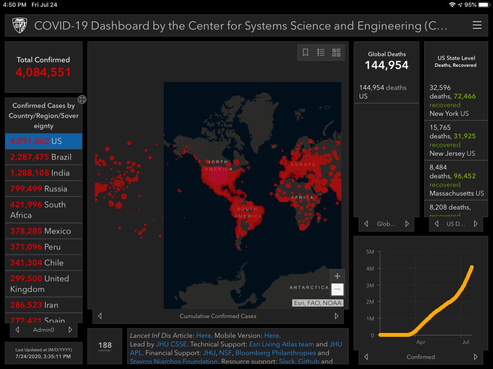
Task: Switch to previous map view arrow
Action: 100,316
